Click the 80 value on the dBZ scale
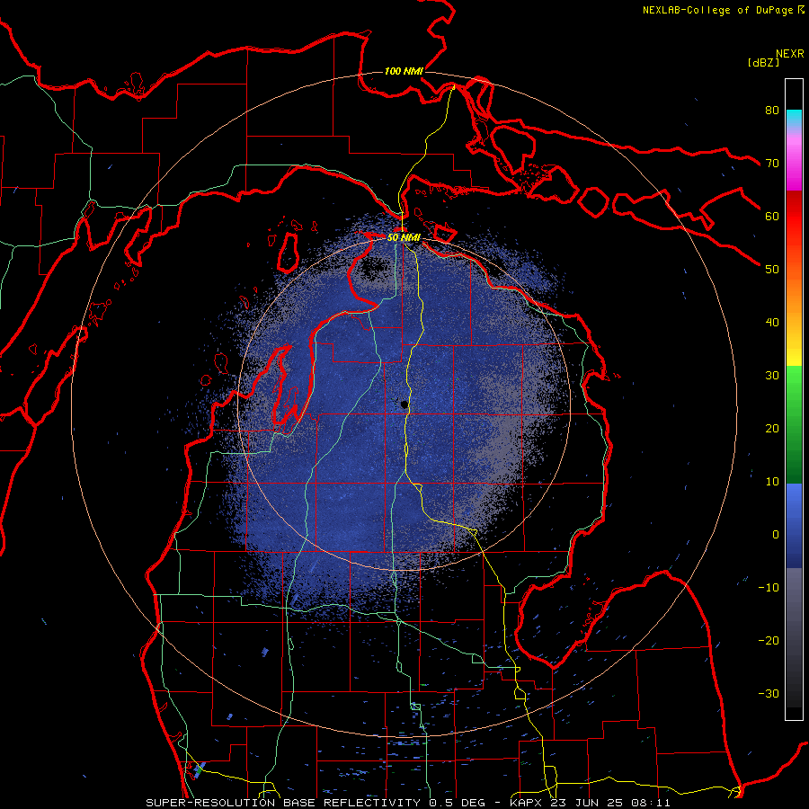This screenshot has width=809, height=809. tap(772, 110)
